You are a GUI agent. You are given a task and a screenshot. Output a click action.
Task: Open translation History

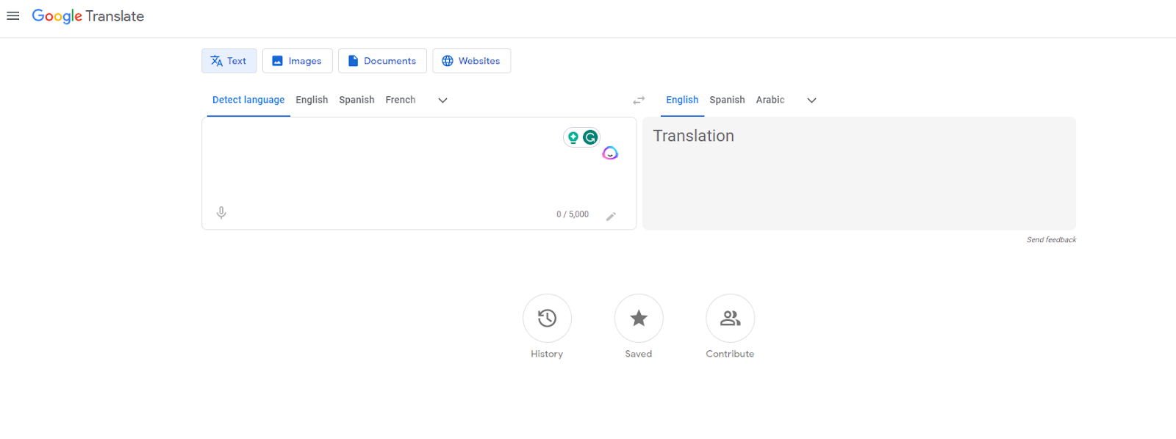click(547, 318)
